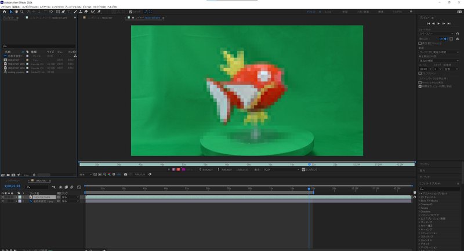Select the Clone Stamp tool
The image size is (464, 251).
[x=81, y=12]
